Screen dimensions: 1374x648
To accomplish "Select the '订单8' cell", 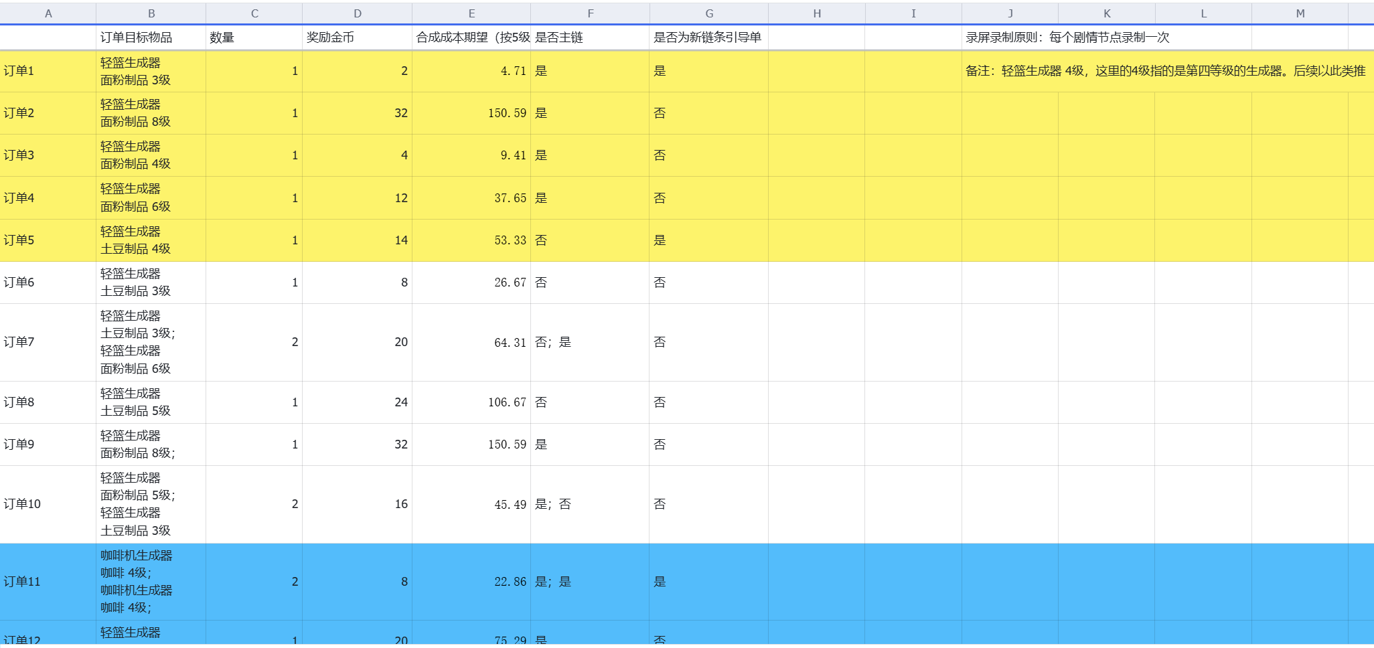I will (48, 402).
